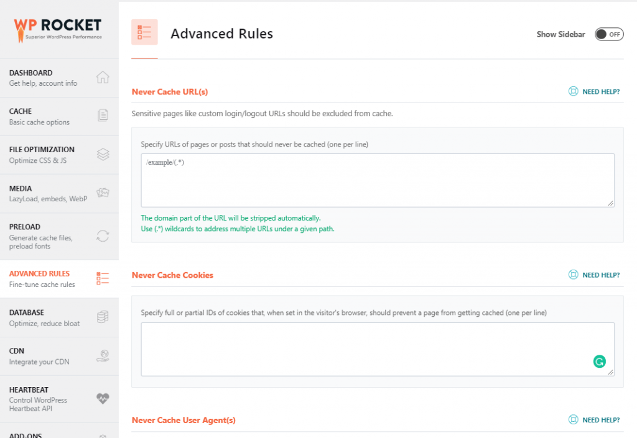Click the Advanced Rules page header icon

pos(144,32)
